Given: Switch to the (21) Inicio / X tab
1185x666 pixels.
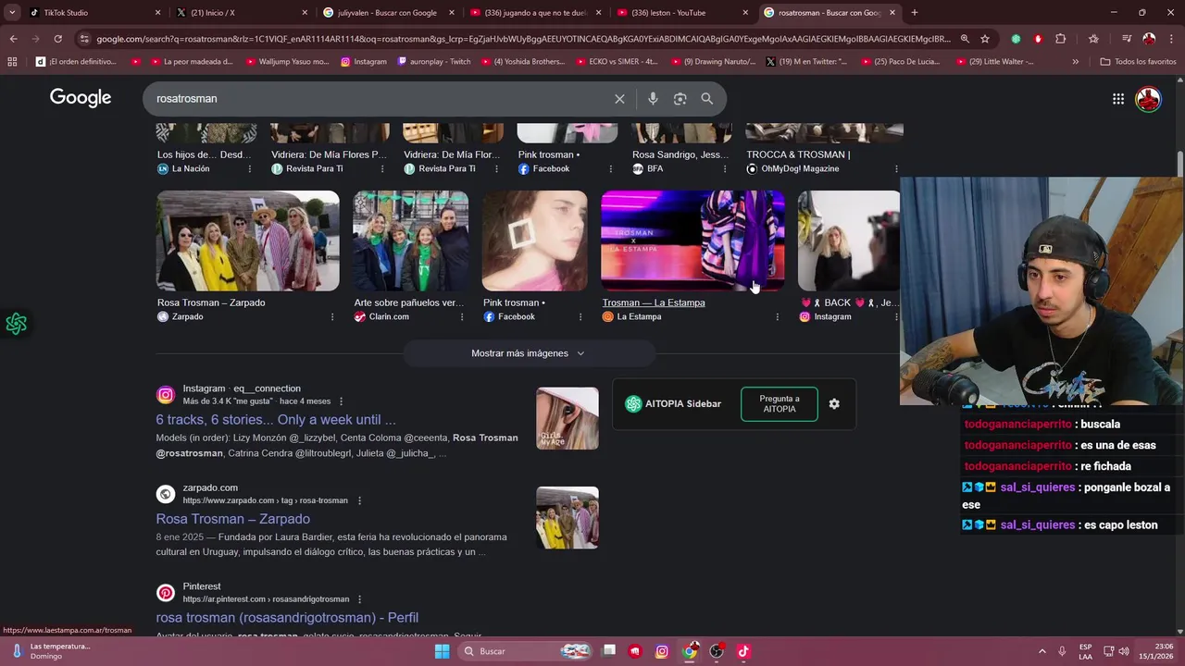Looking at the screenshot, I should click(243, 13).
